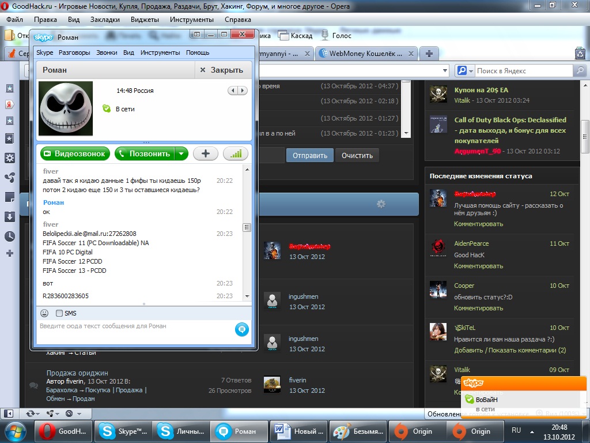Click Очистить button on forum chat
Screen dimensions: 590x443
(x=357, y=155)
